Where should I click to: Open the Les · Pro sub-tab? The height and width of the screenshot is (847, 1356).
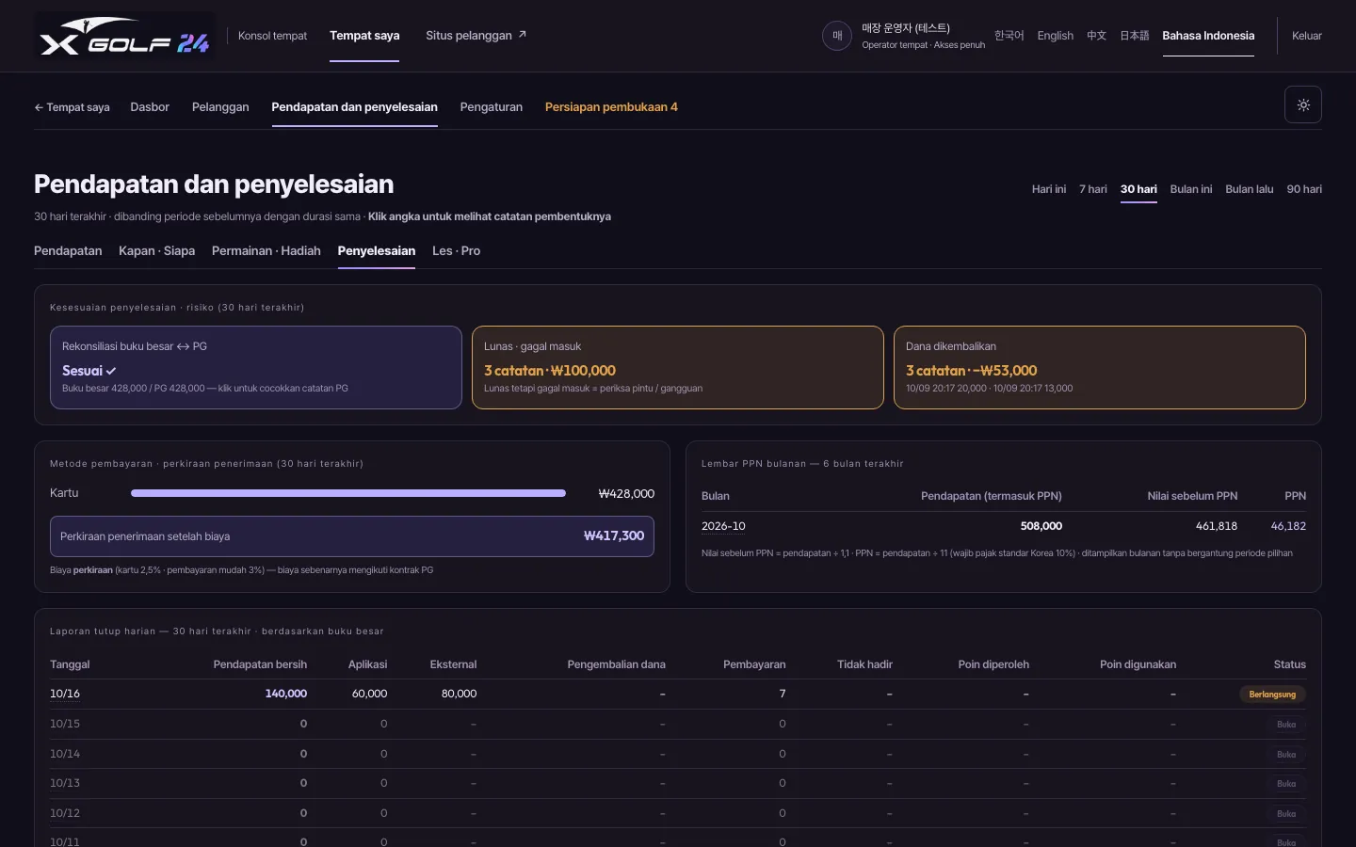[456, 251]
